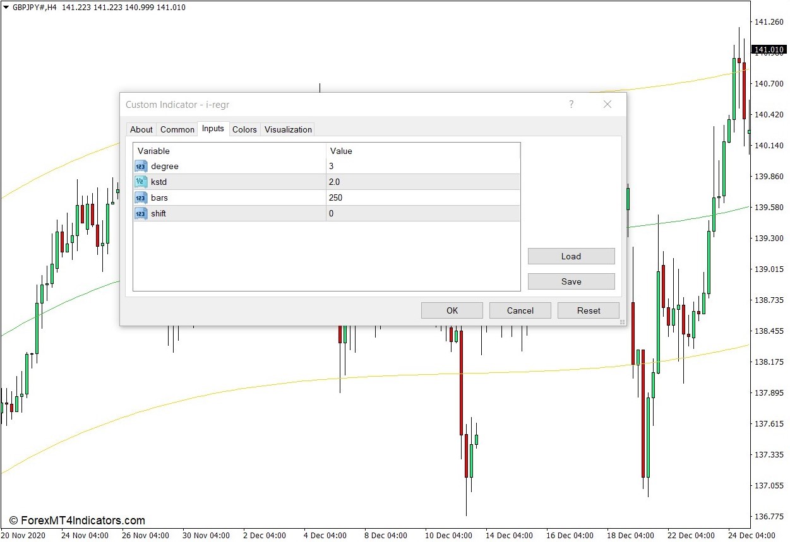This screenshot has width=790, height=542.
Task: Click the help question mark in dialog title
Action: [572, 105]
